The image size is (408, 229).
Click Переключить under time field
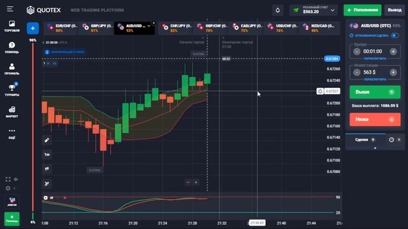[375, 59]
